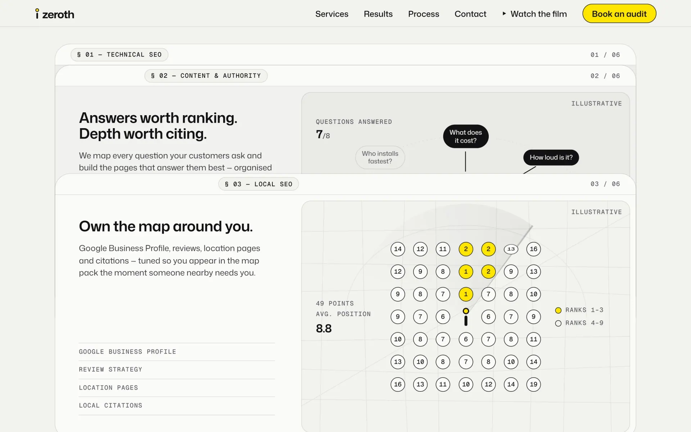This screenshot has height=432, width=691.
Task: Open the Results nav item
Action: pyautogui.click(x=378, y=14)
